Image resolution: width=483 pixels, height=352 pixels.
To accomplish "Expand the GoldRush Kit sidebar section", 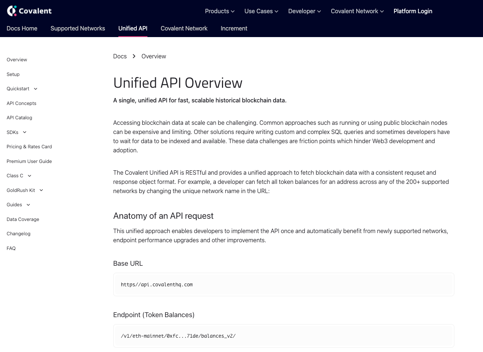I will point(25,190).
